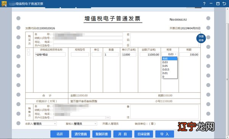Select 0.05 in the tax rate list
Image resolution: width=229 pixels, height=139 pixels.
click(x=169, y=66)
